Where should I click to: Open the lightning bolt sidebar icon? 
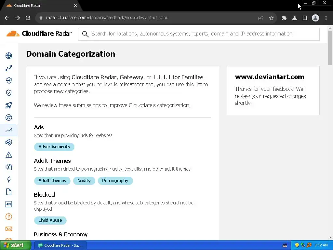(x=9, y=179)
